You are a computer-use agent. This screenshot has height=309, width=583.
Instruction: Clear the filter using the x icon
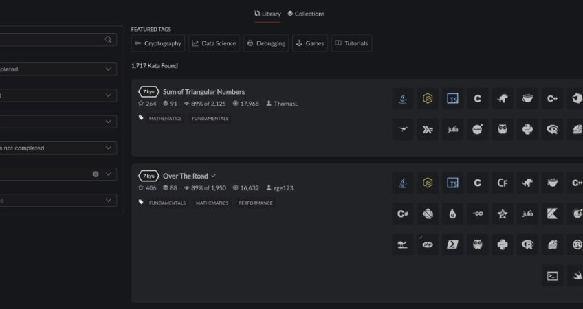(96, 174)
